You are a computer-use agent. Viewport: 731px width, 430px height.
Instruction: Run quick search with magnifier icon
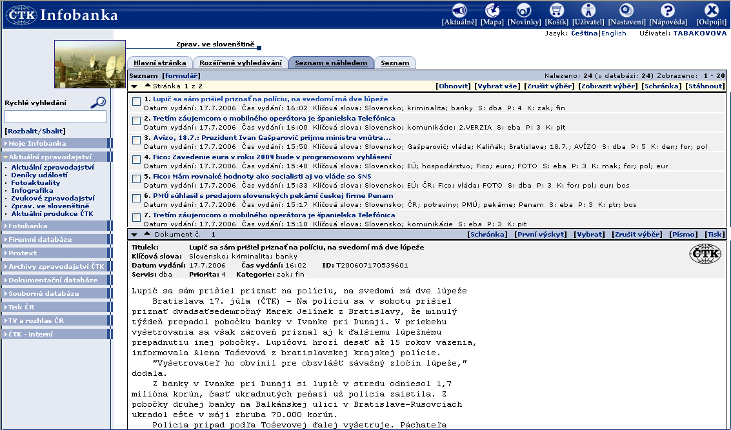pyautogui.click(x=98, y=102)
